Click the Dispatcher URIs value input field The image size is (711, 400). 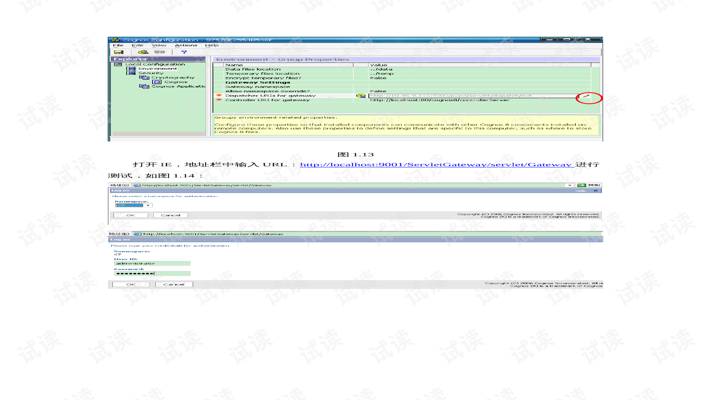(x=474, y=96)
